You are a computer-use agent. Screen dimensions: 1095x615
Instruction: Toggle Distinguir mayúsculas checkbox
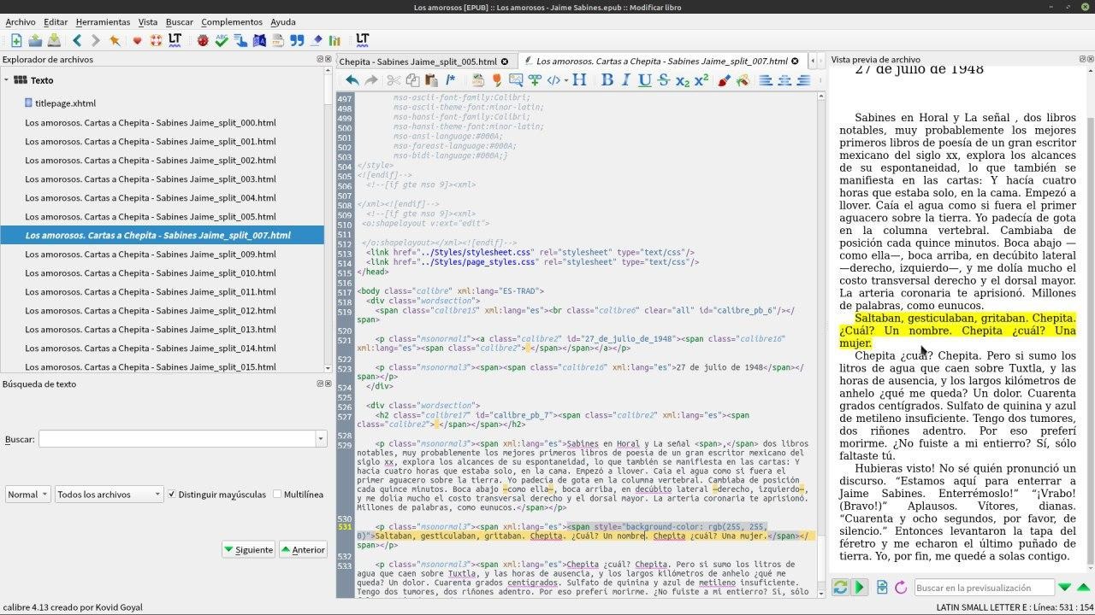pyautogui.click(x=172, y=495)
